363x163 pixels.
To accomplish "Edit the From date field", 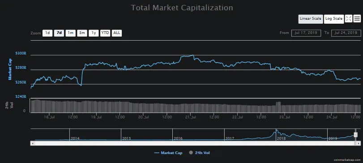I will click(306, 33).
